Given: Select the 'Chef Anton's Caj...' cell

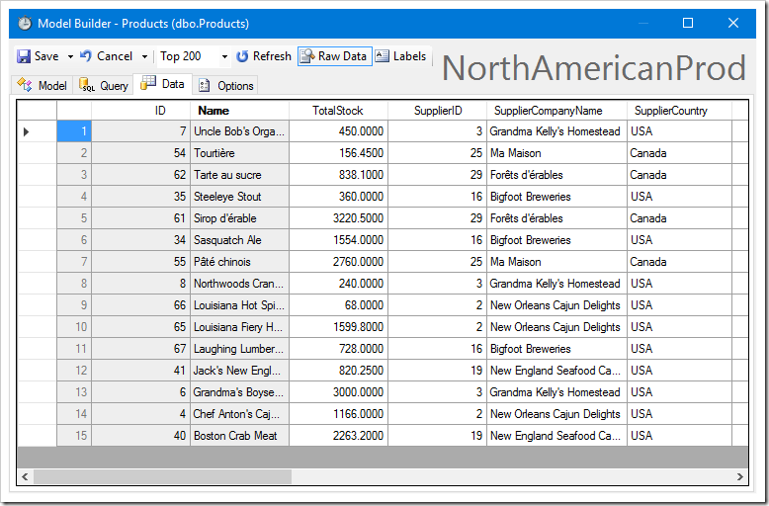Looking at the screenshot, I should [240, 414].
